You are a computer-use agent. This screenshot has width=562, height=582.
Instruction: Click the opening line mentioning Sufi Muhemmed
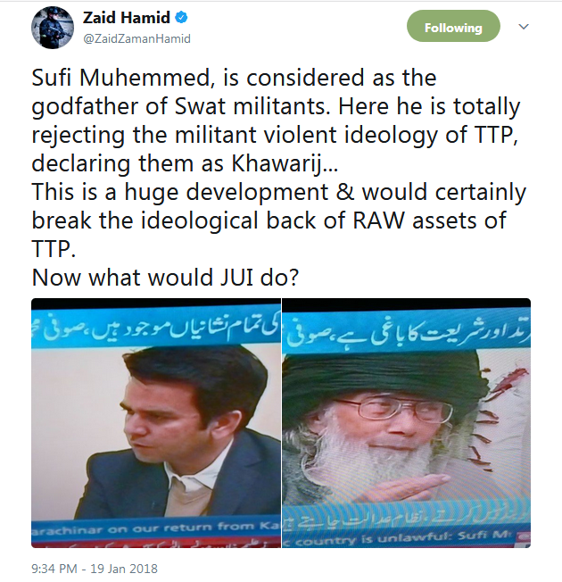point(234,78)
